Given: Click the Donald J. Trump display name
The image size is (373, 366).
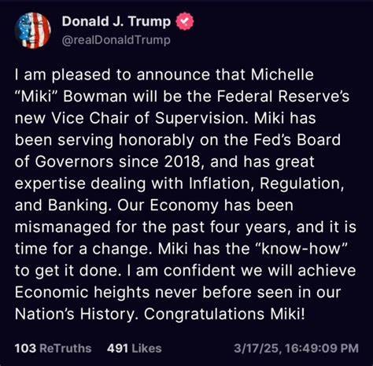Looking at the screenshot, I should tap(116, 21).
